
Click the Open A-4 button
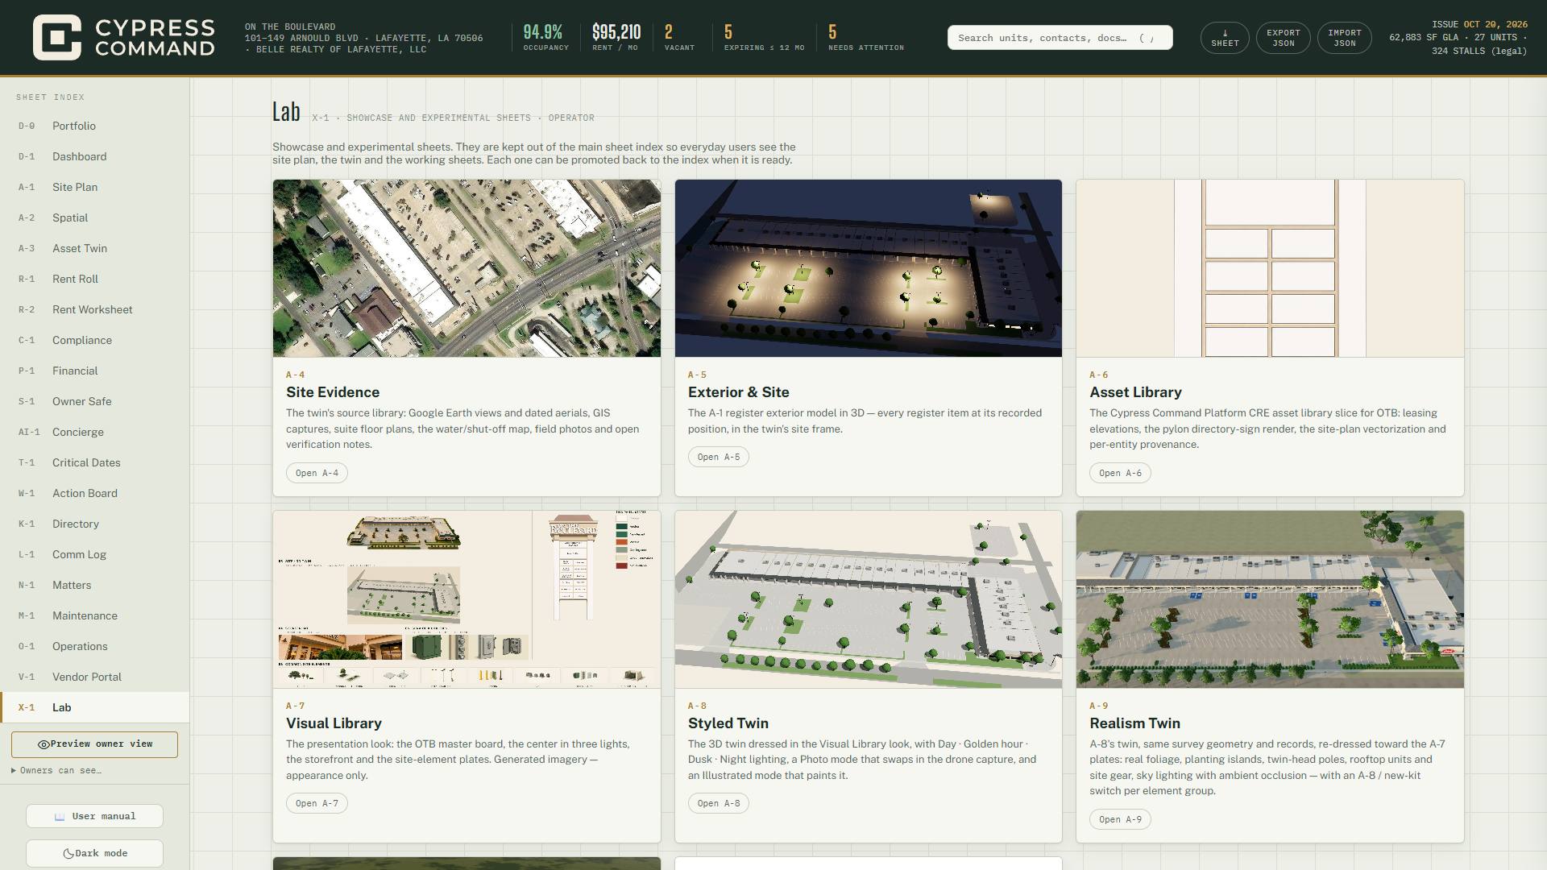click(x=317, y=473)
